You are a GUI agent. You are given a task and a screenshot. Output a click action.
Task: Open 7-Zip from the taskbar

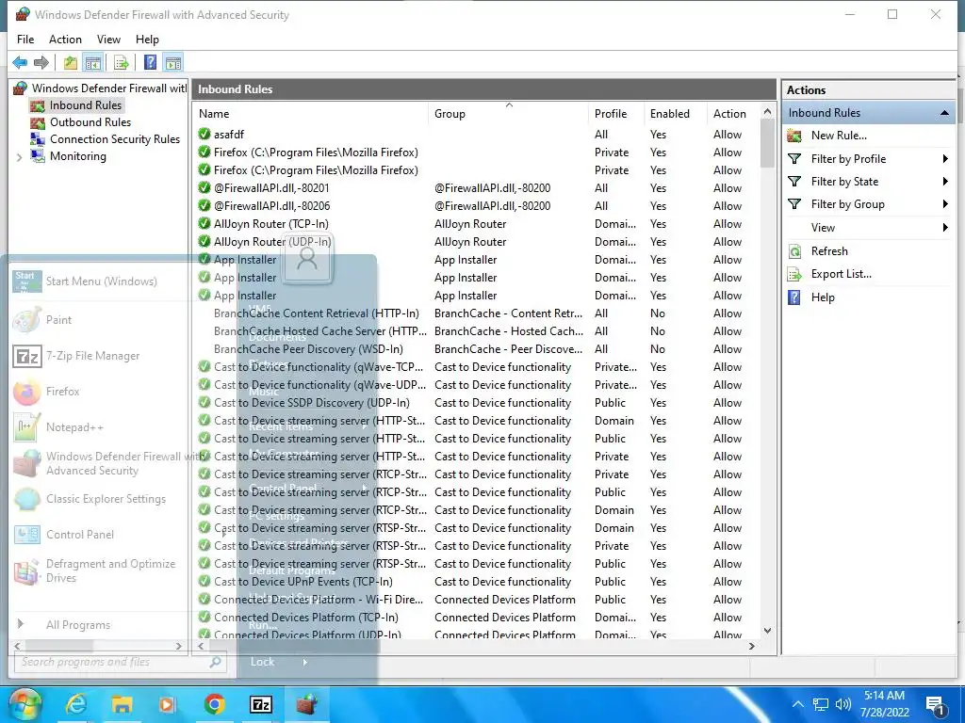tap(260, 704)
